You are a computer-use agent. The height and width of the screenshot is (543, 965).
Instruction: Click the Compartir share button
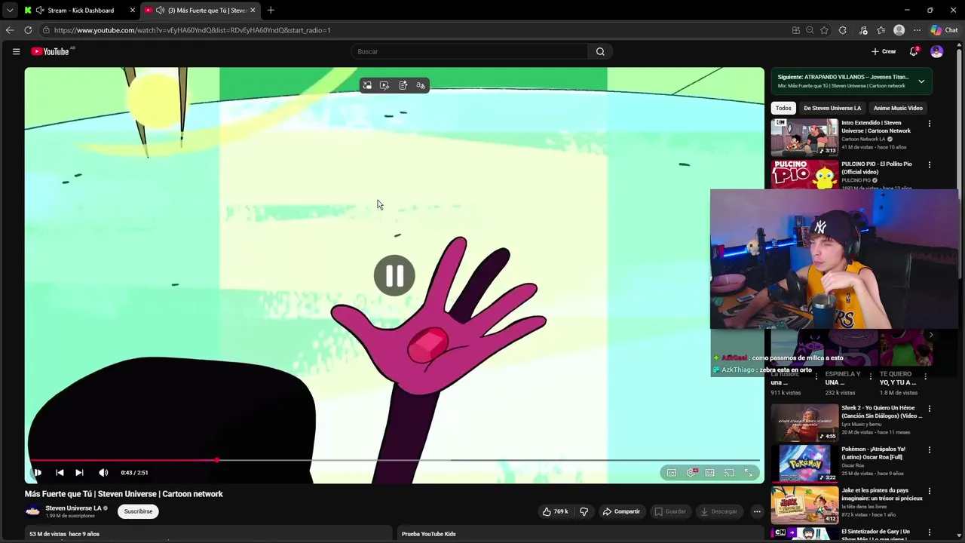click(621, 511)
